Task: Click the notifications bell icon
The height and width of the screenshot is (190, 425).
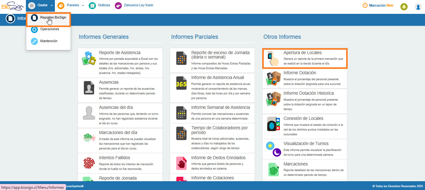Action: [x=404, y=7]
